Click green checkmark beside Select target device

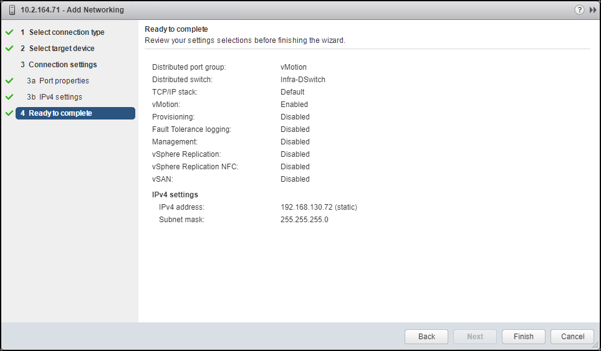(9, 49)
